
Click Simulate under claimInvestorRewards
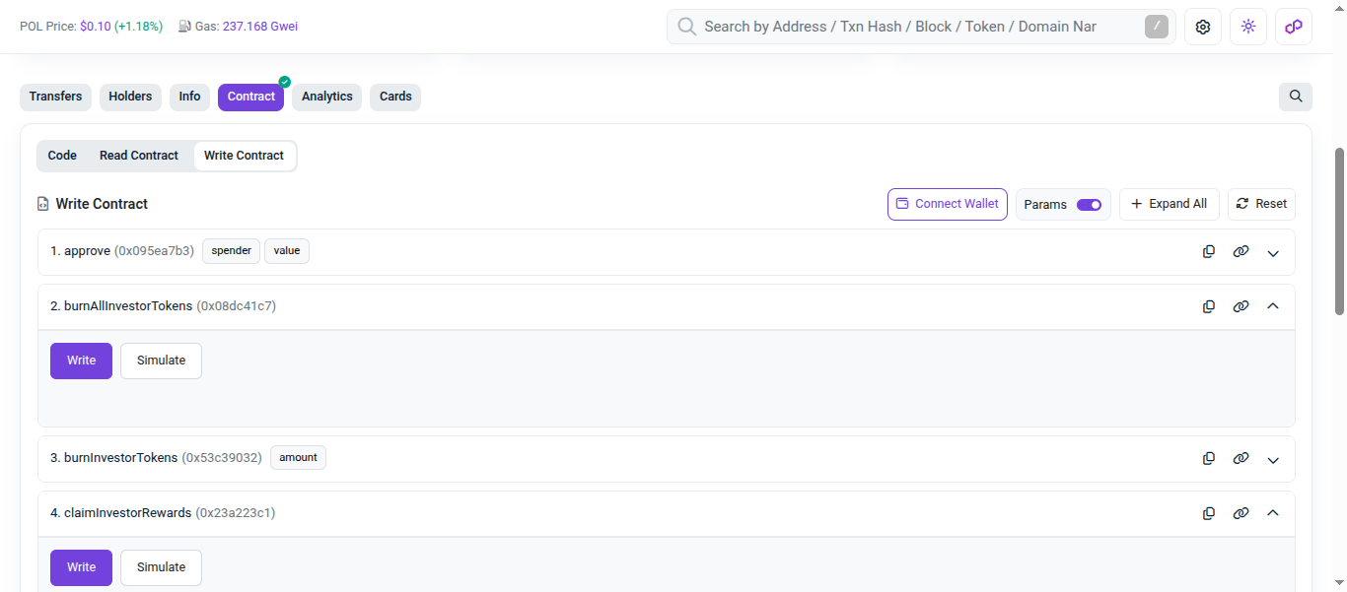coord(161,567)
